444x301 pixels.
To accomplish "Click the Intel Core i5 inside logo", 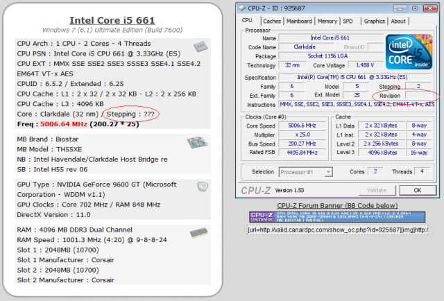I will point(409,52).
